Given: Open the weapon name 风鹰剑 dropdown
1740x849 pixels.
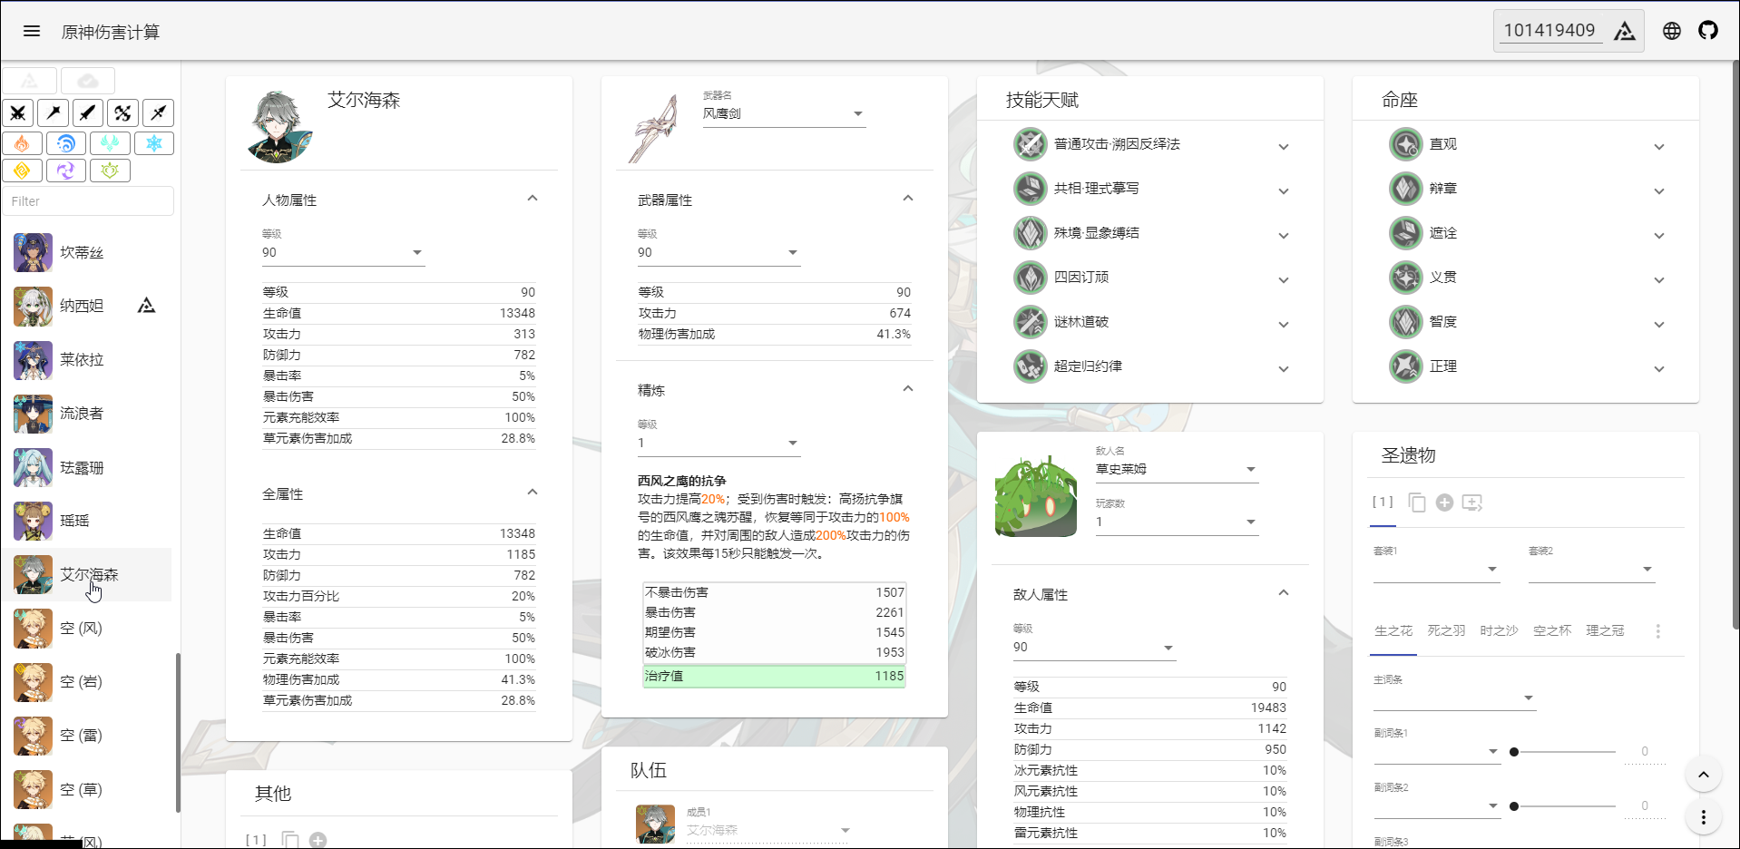Looking at the screenshot, I should [x=784, y=113].
